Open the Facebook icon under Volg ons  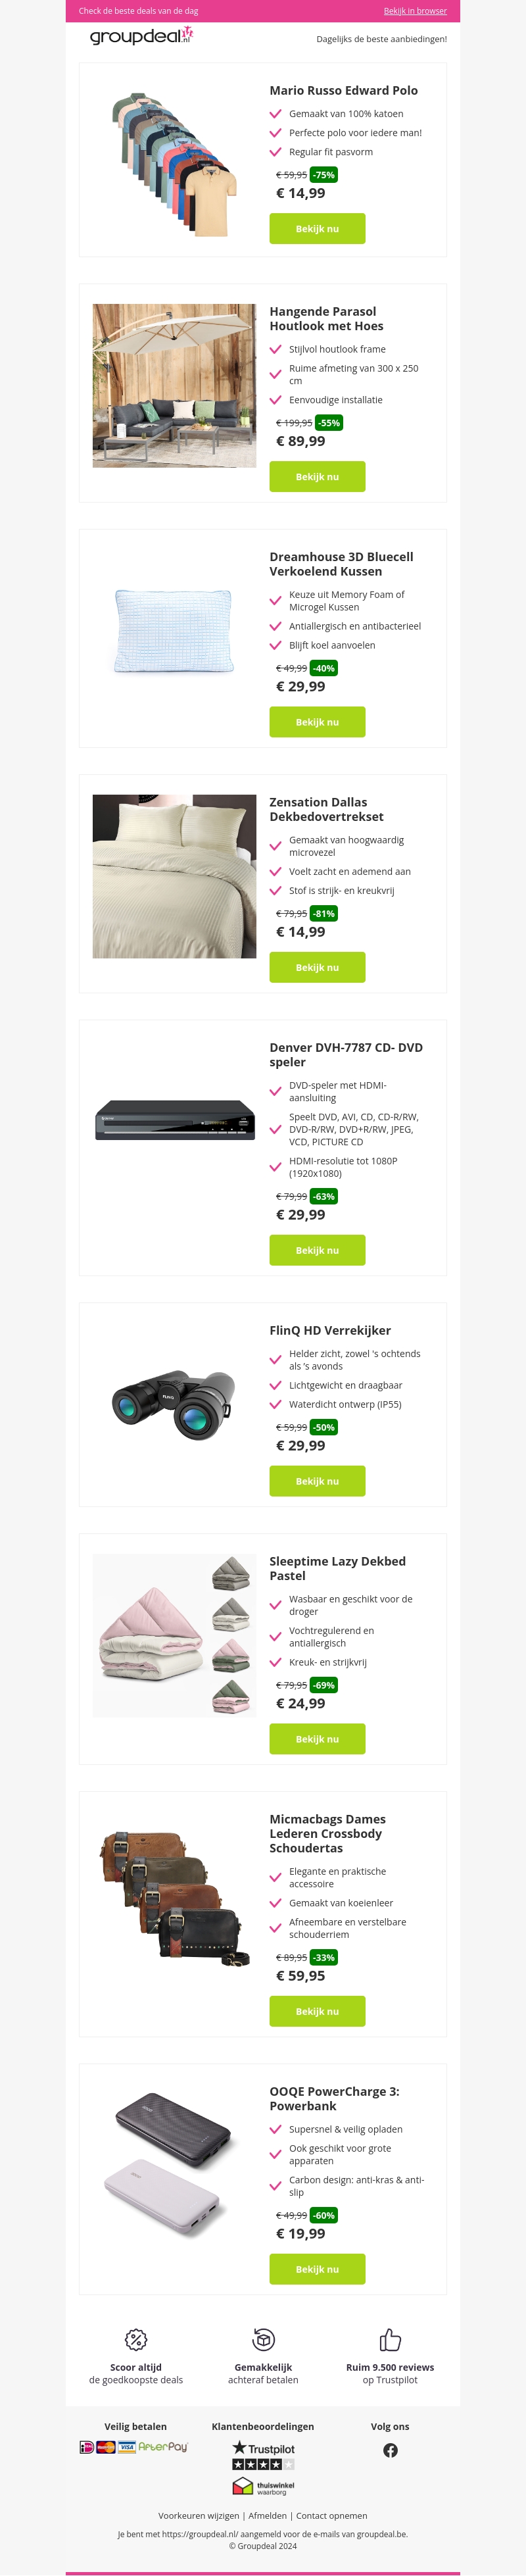[390, 2450]
